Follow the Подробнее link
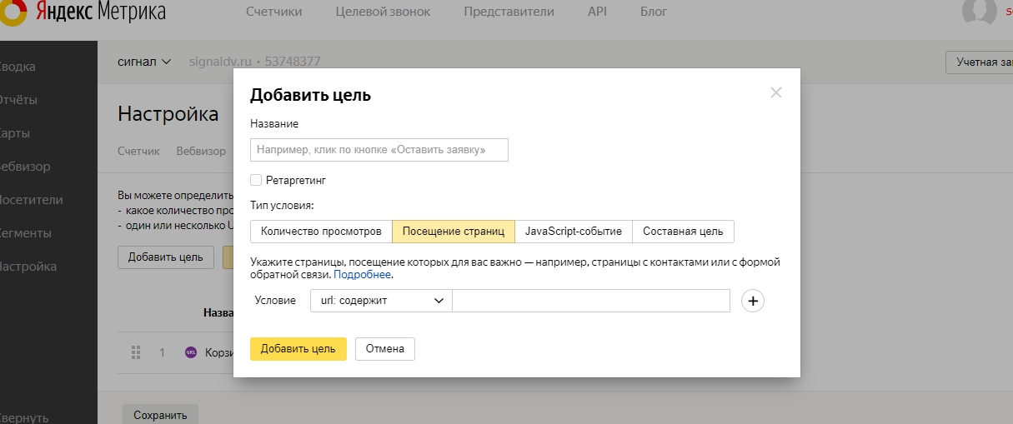The height and width of the screenshot is (424, 1013). 362,274
